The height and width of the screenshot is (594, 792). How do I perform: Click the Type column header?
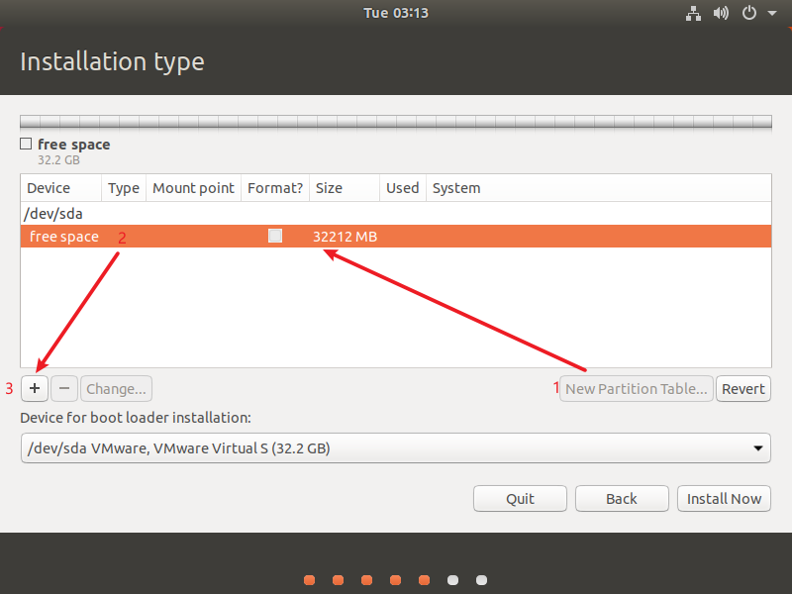(x=124, y=188)
